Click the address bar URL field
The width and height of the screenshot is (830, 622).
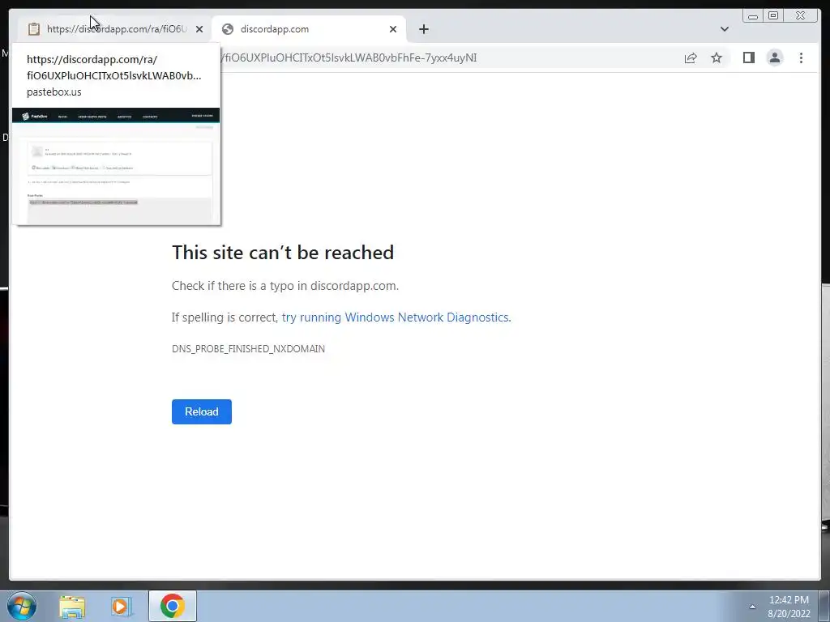pyautogui.click(x=450, y=58)
